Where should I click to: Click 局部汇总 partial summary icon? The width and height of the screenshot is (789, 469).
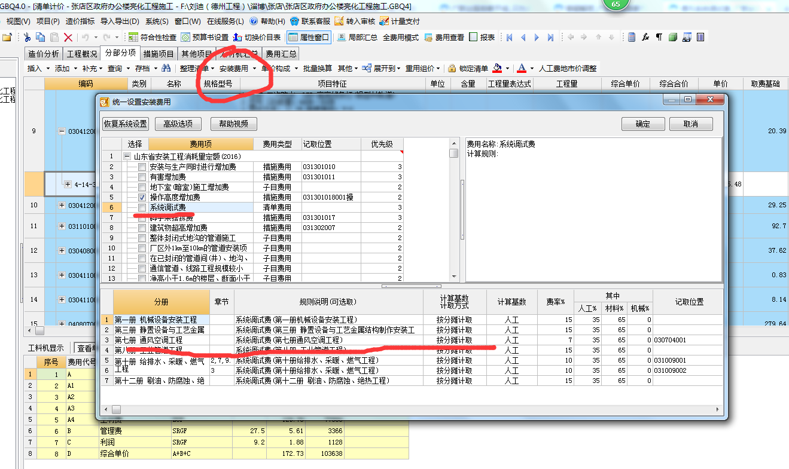click(x=357, y=37)
